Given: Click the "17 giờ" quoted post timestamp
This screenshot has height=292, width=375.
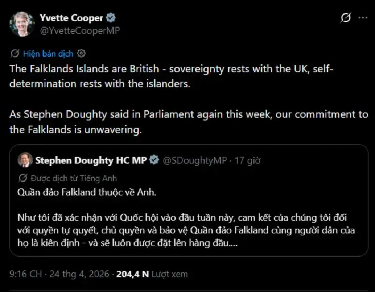Looking at the screenshot, I should click(x=247, y=160).
